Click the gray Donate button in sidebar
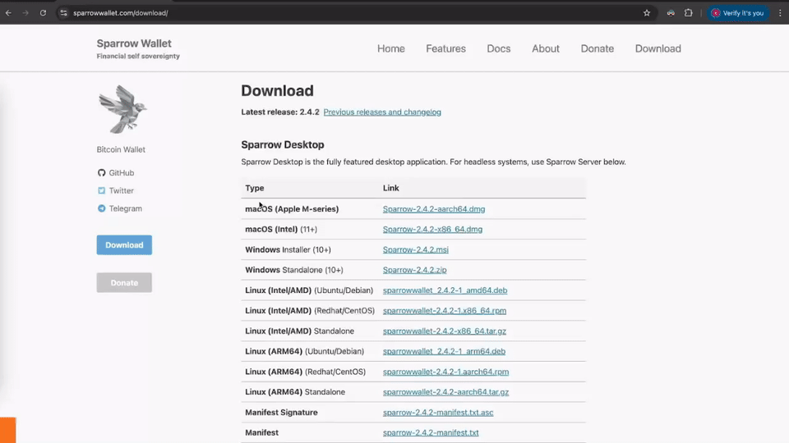 (124, 283)
